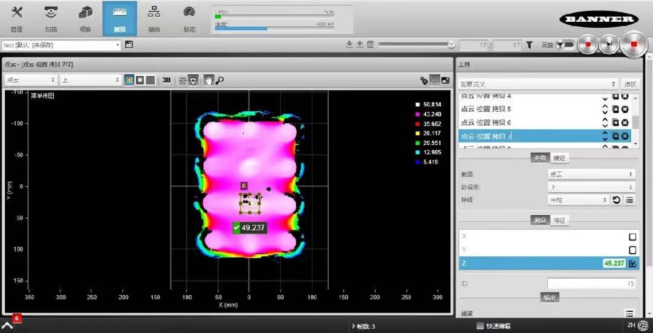The width and height of the screenshot is (653, 333).
Task: Click the expand viewer window icon
Action: coord(445,80)
